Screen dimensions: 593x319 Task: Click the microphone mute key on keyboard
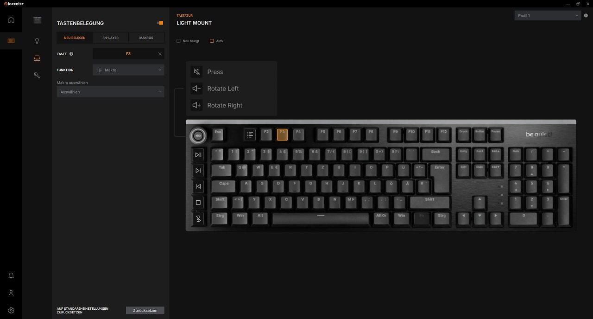(x=198, y=218)
